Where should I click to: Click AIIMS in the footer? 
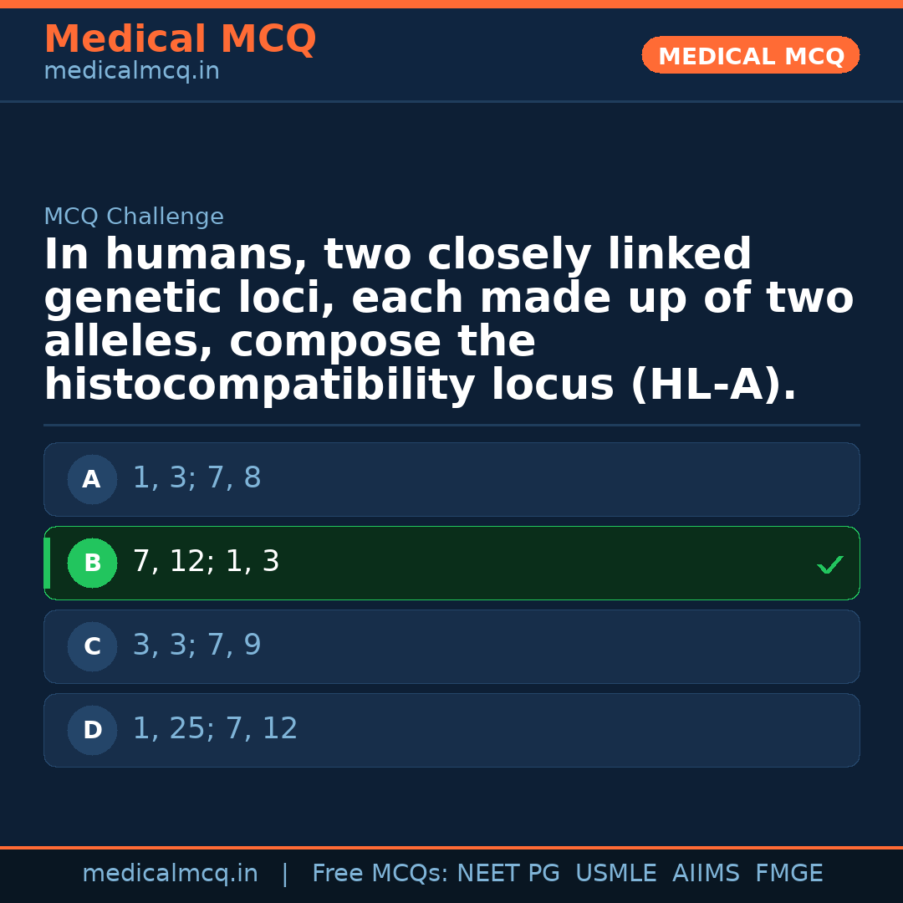(706, 874)
